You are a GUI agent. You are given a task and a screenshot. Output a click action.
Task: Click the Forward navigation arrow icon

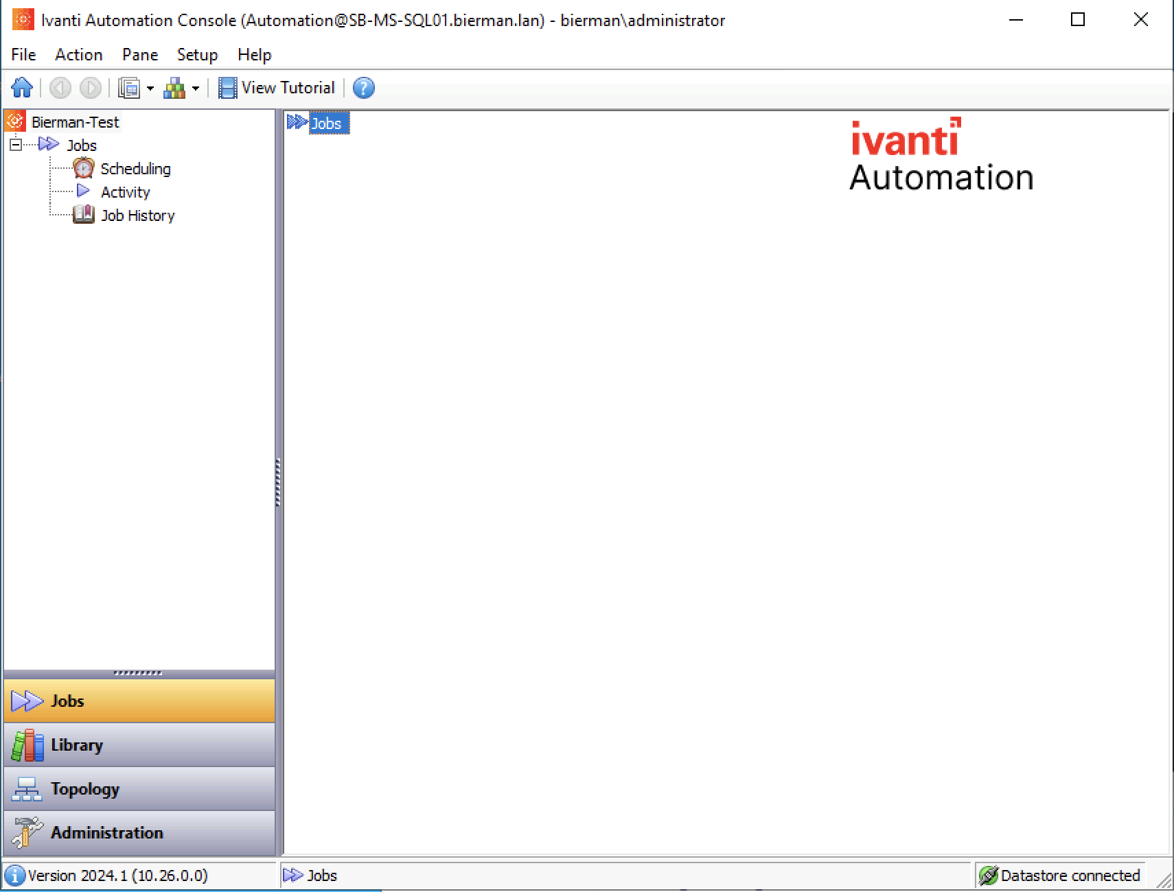point(90,88)
